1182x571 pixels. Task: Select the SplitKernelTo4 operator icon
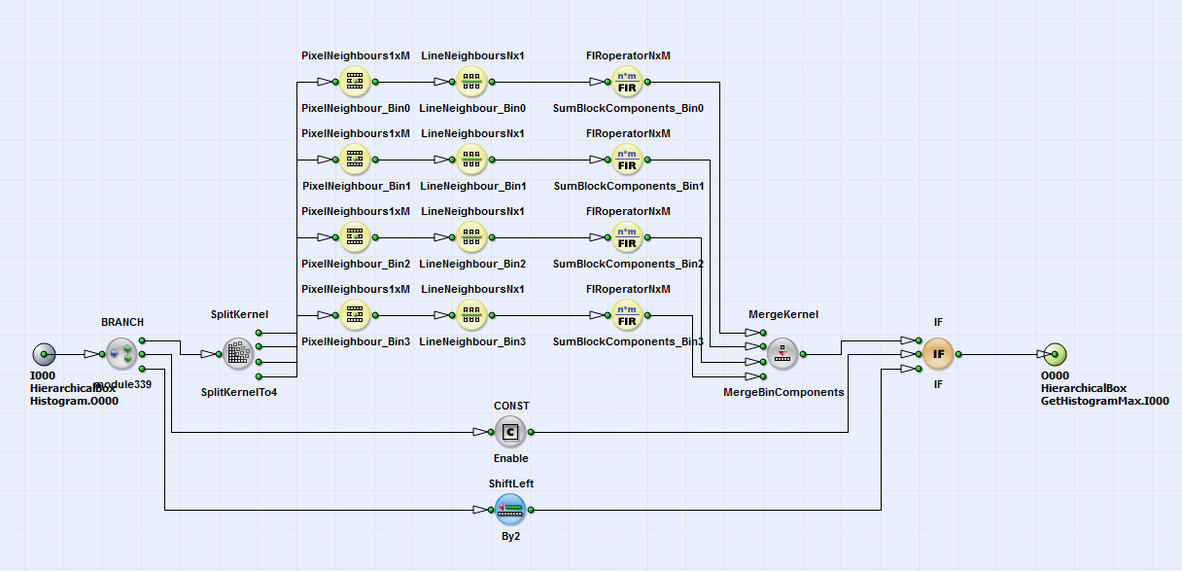click(x=238, y=354)
